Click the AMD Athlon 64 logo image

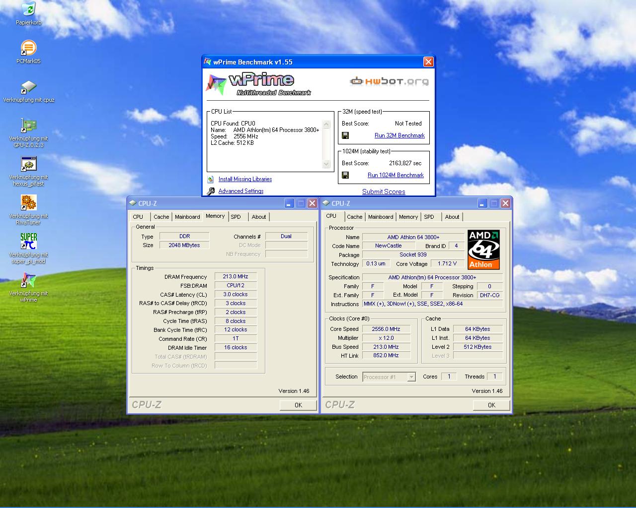[x=483, y=250]
